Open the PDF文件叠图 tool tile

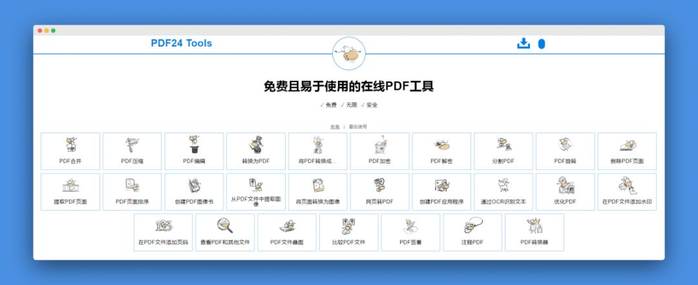(287, 233)
